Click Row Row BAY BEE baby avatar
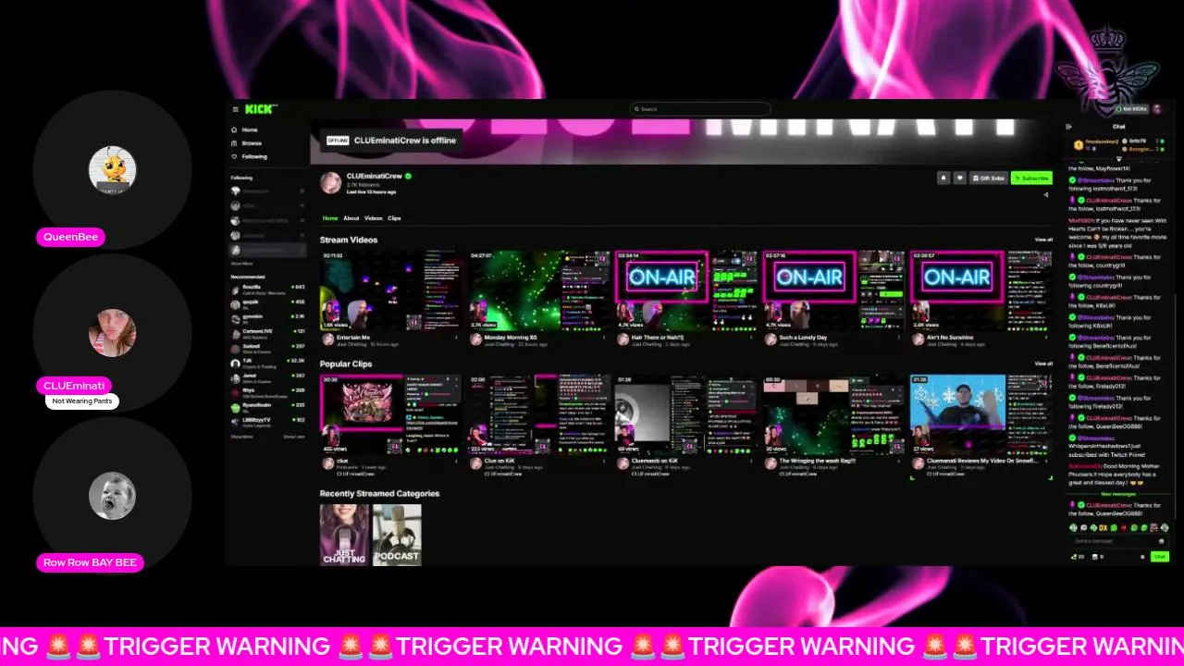Viewport: 1184px width, 666px height. coord(112,496)
